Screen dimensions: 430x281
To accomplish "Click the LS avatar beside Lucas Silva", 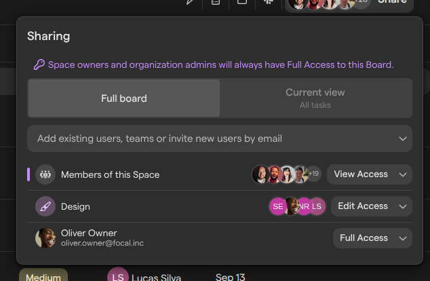I will coord(118,275).
